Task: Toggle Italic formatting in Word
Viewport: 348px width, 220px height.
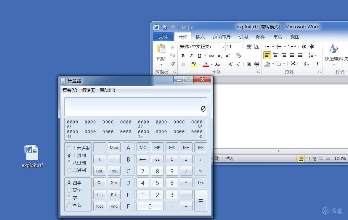Action: [191, 56]
